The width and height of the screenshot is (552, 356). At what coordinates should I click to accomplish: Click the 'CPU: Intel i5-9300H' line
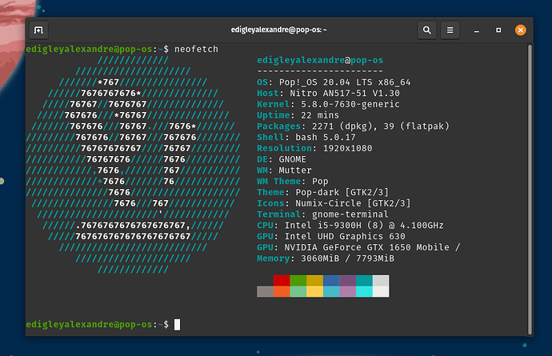350,226
